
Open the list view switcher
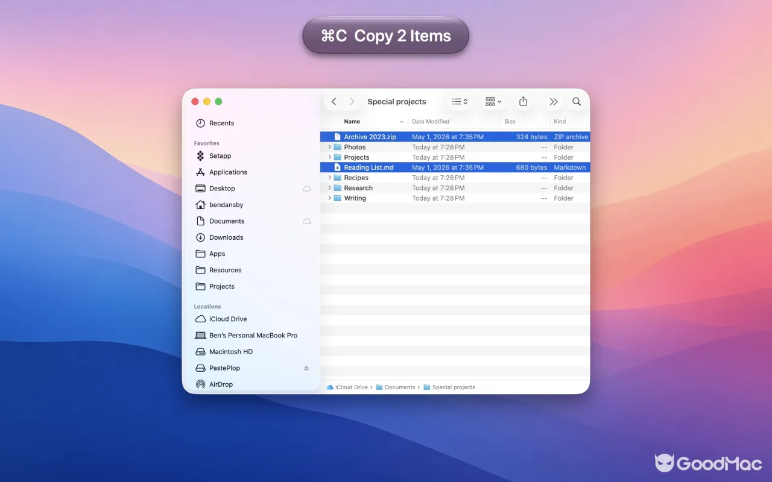tap(460, 102)
